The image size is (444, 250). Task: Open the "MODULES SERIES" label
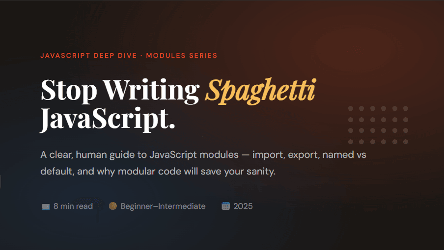click(x=182, y=55)
